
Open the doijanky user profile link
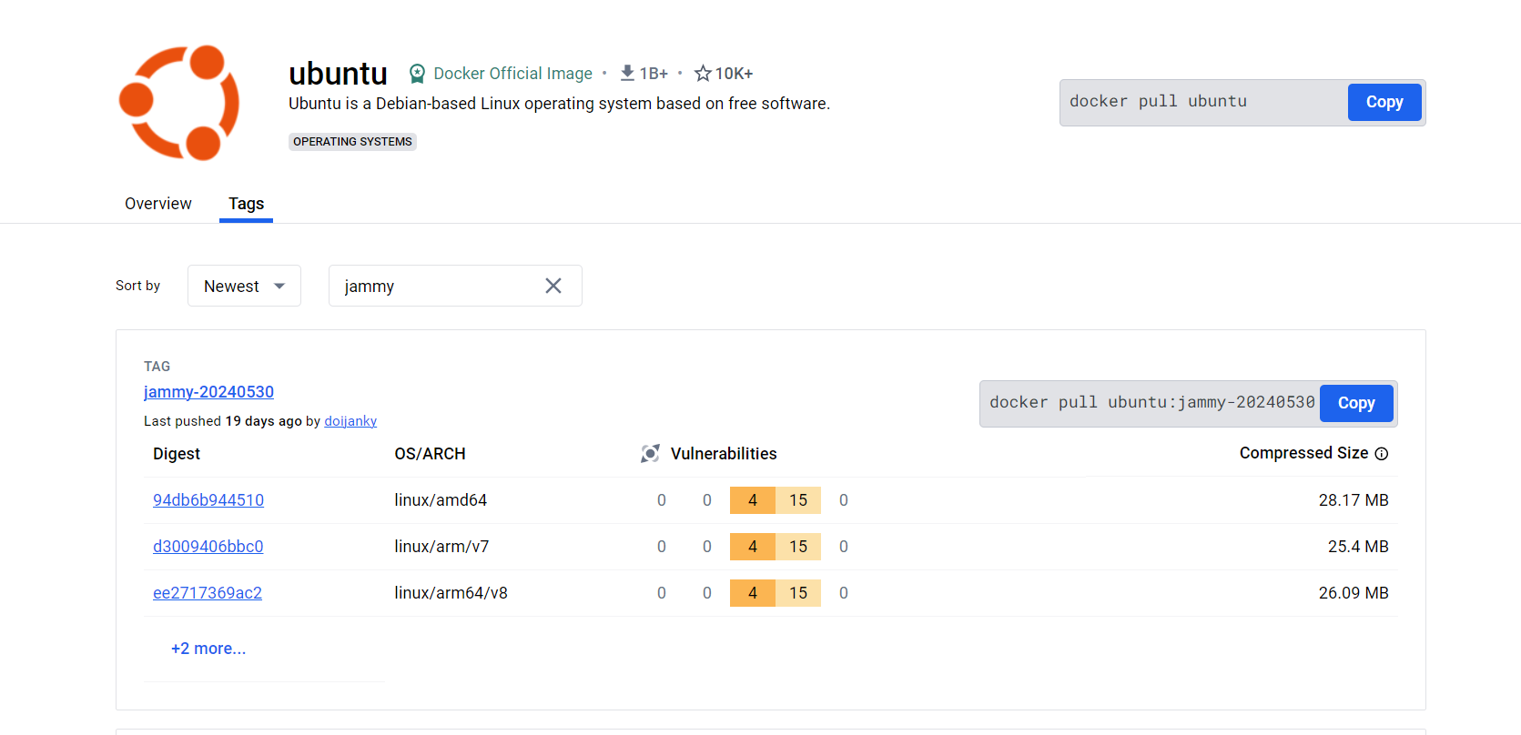(x=350, y=421)
